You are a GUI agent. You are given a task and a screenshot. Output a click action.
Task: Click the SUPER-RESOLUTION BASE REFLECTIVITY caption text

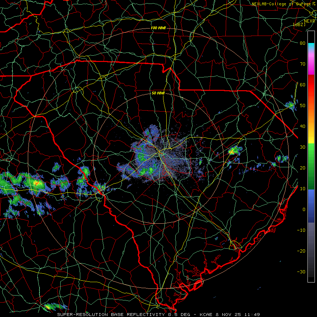[111, 315]
